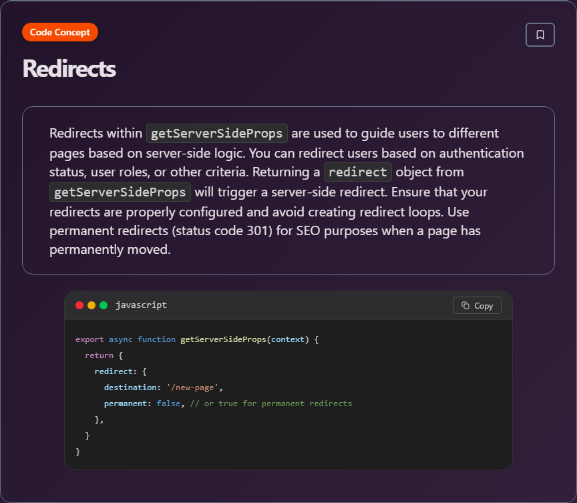Click the text 'status code 301'
The height and width of the screenshot is (503, 577).
pyautogui.click(x=222, y=230)
